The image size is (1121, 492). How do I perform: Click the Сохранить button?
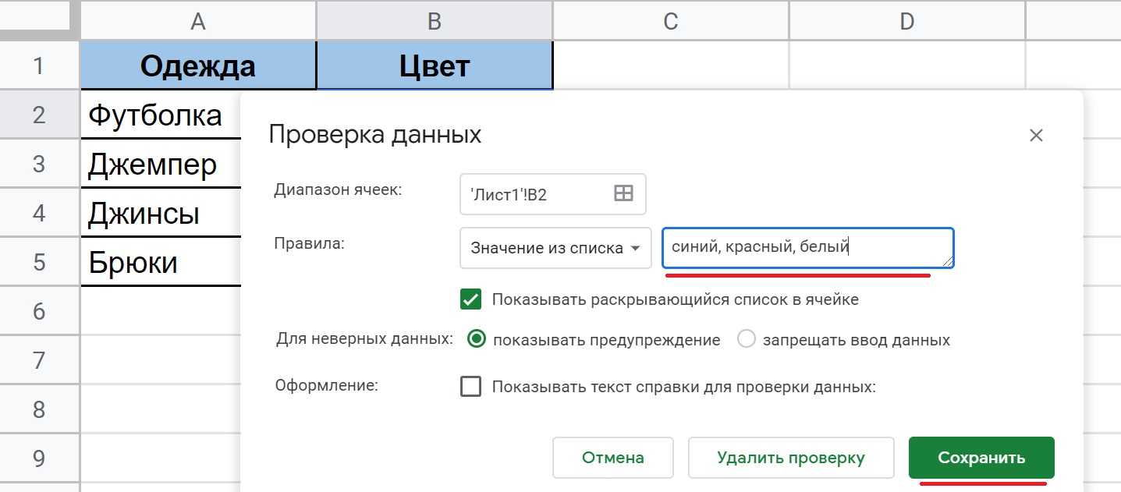tap(981, 458)
